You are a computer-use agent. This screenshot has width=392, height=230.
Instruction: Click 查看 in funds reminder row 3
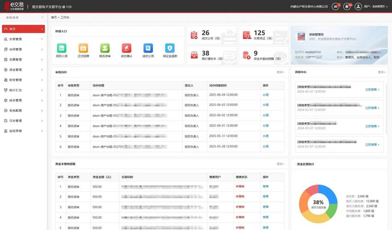pos(265,207)
